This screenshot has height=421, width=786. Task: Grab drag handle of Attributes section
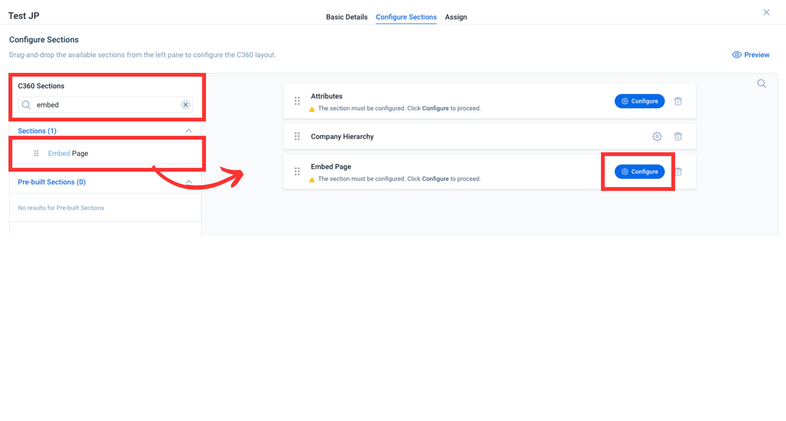[297, 101]
